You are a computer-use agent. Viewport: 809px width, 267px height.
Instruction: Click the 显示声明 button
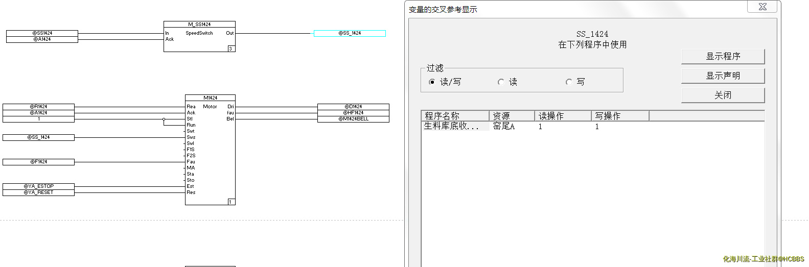[723, 76]
